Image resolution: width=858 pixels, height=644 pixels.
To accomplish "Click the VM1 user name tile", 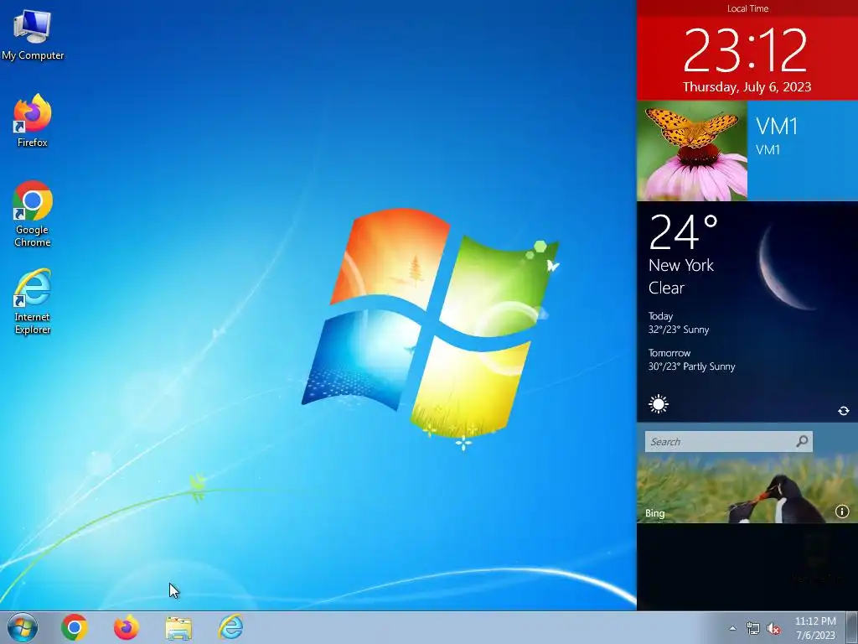I will [x=802, y=151].
